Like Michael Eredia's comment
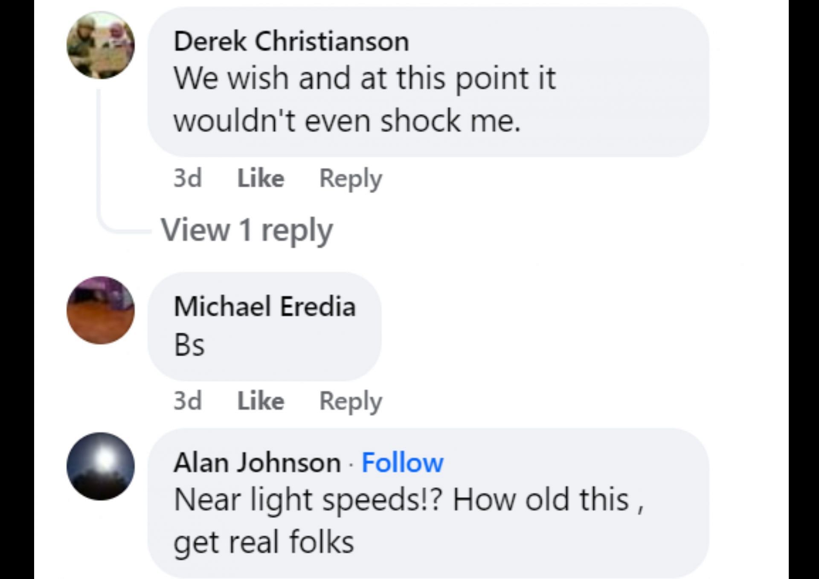This screenshot has height=579, width=819. [261, 401]
